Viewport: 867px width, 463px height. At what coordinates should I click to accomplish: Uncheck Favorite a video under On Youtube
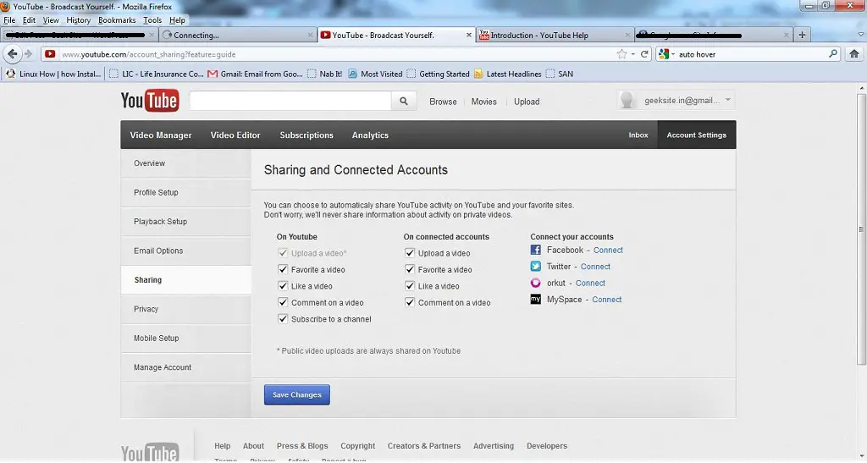point(284,270)
